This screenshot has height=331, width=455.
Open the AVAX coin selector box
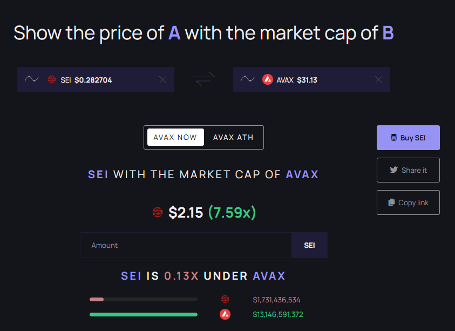(x=311, y=79)
